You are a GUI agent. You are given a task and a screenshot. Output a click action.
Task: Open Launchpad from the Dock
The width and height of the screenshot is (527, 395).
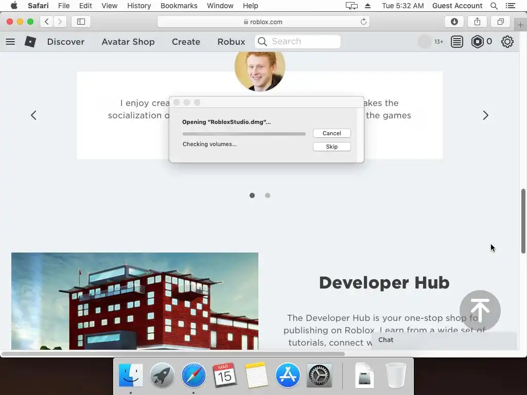(162, 375)
